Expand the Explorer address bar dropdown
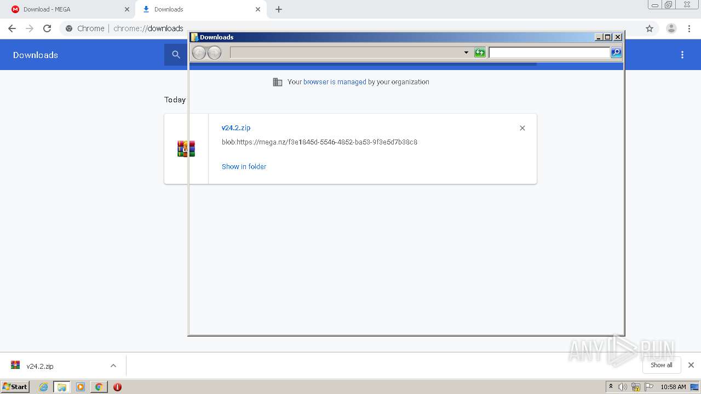 click(467, 53)
